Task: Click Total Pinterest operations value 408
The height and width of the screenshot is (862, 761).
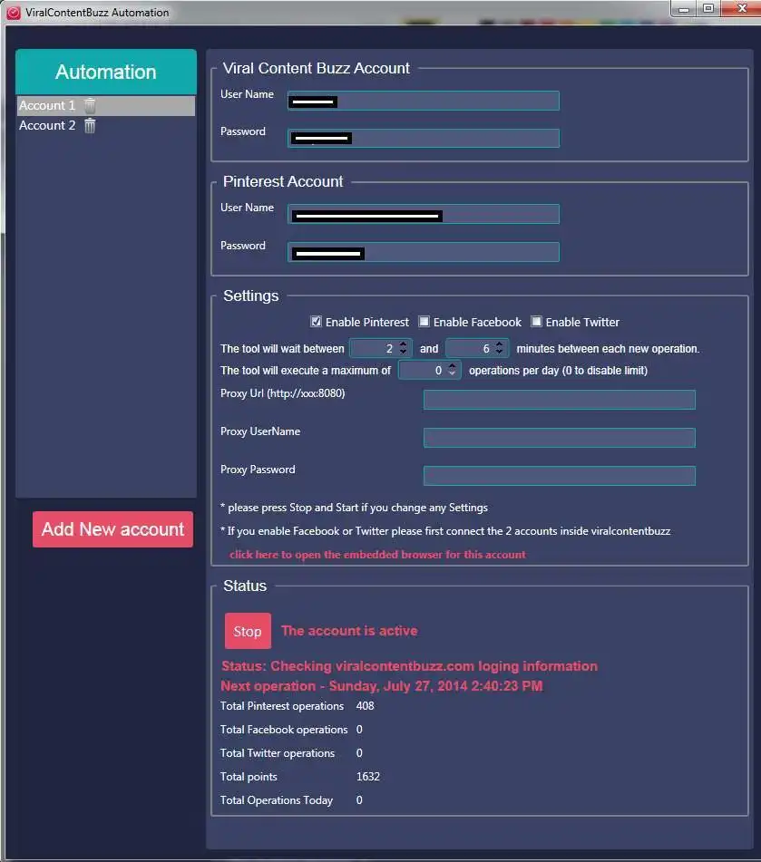Action: tap(366, 706)
